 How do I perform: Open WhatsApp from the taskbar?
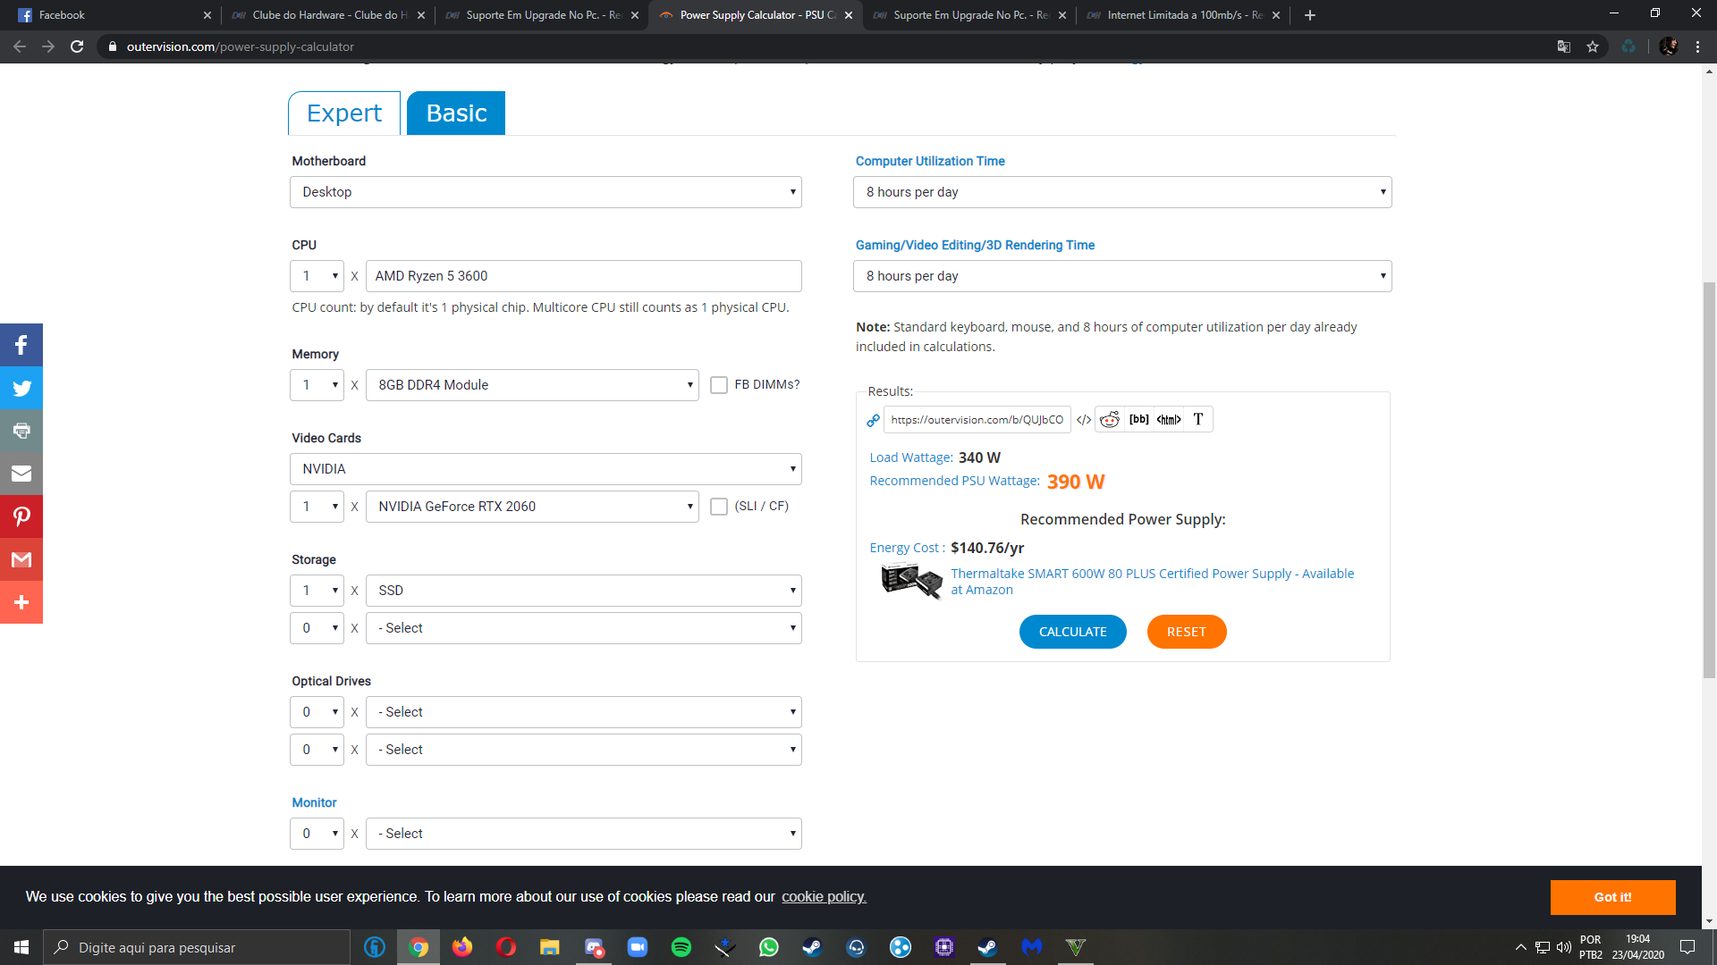click(x=768, y=947)
